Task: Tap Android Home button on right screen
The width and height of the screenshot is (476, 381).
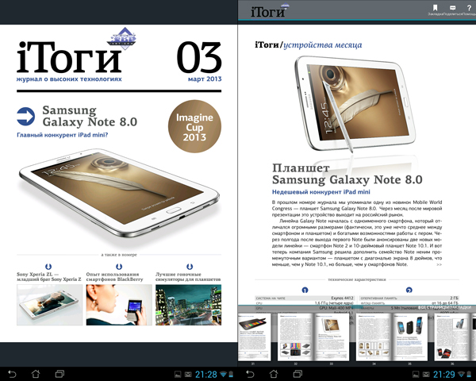Action: coord(274,374)
